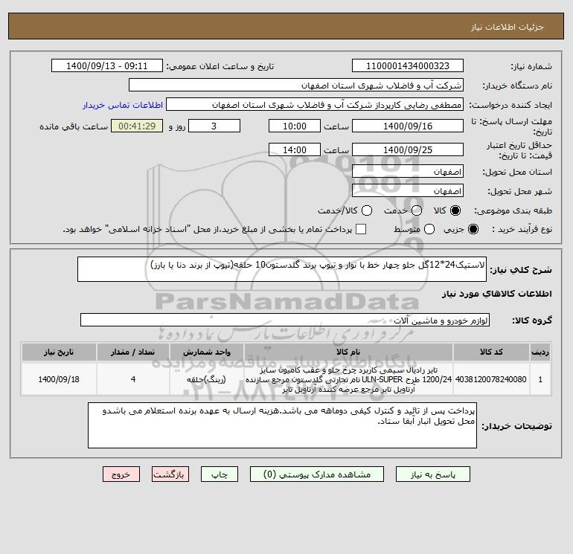Click the نام کالا column header
This screenshot has height=554, width=573.
click(348, 352)
